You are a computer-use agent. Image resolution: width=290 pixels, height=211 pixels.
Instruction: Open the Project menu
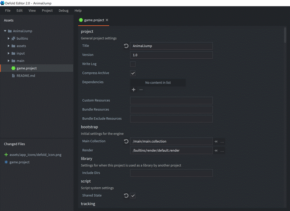tap(47, 10)
